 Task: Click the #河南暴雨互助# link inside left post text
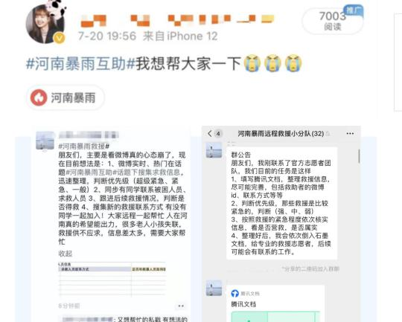pos(92,172)
